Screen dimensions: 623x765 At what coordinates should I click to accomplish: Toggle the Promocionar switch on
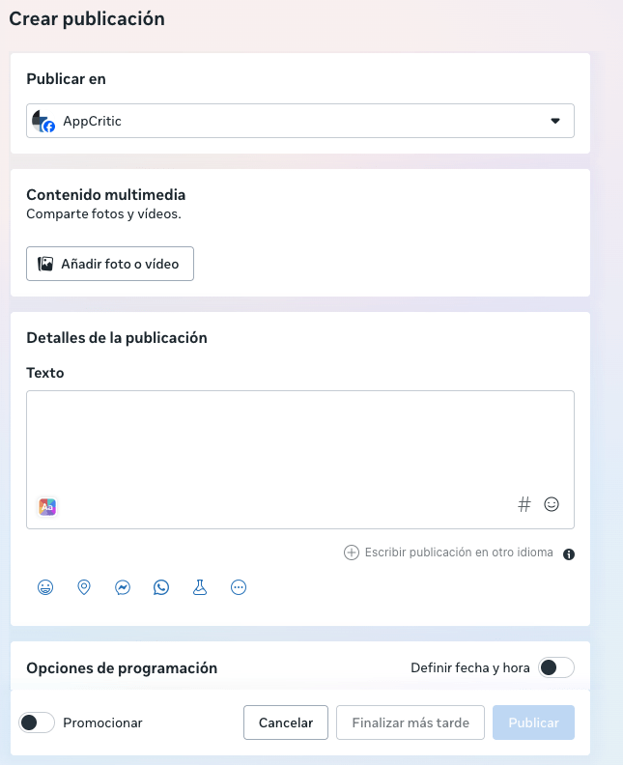(37, 722)
